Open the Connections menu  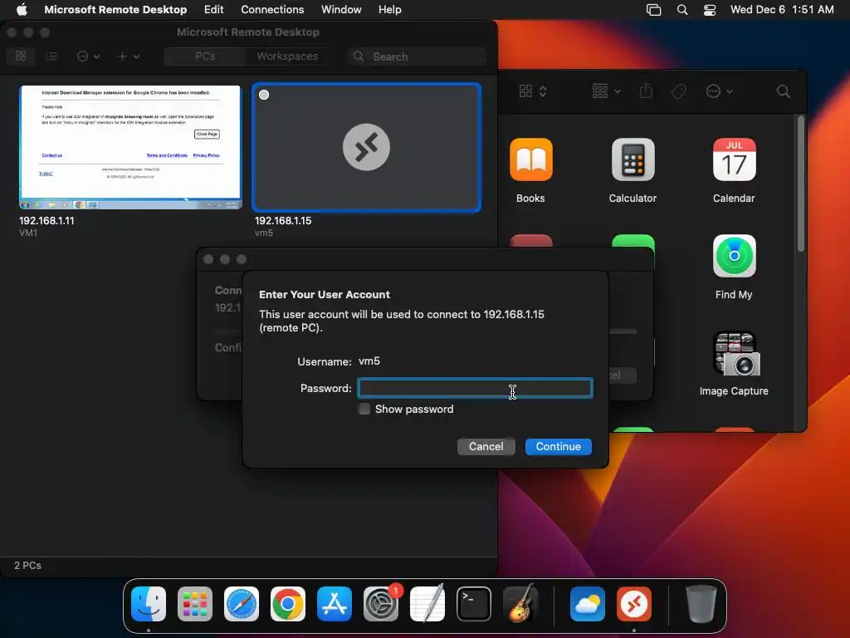[x=272, y=9]
